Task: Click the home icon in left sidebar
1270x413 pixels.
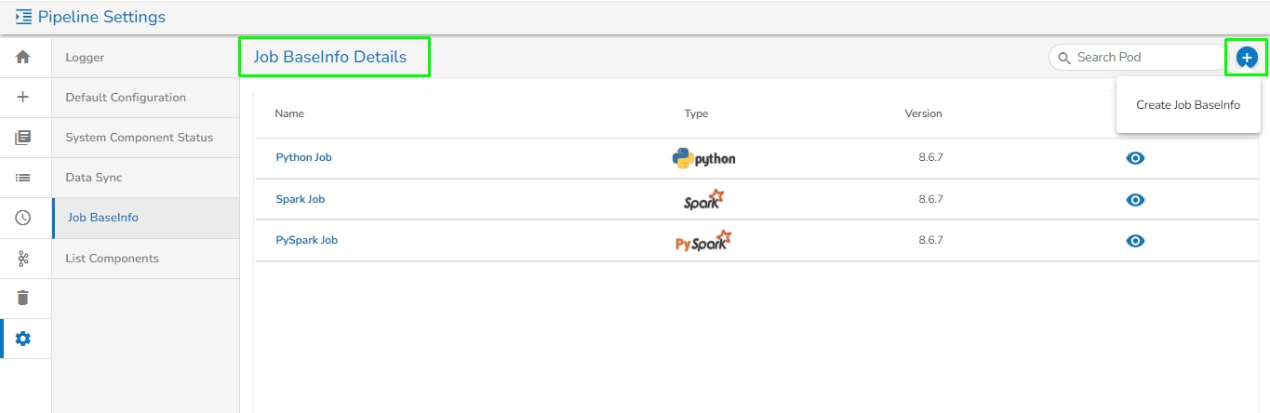Action: (x=23, y=58)
